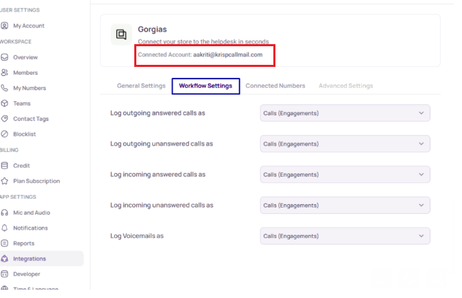462x298 pixels.
Task: Open My Numbers in the sidebar
Action: point(30,88)
